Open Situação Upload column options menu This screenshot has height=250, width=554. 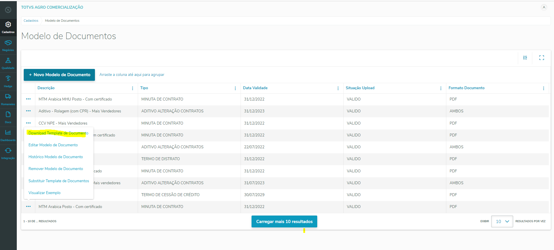(x=441, y=88)
